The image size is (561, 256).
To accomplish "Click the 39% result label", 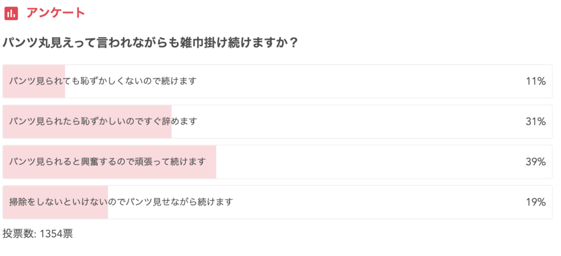I will 536,162.
